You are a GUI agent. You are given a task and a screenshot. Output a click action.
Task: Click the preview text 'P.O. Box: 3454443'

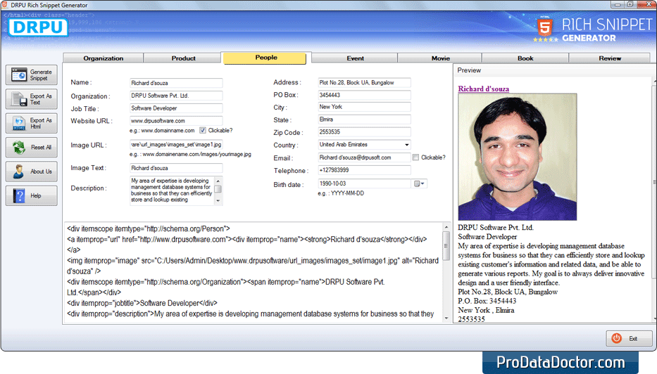click(x=487, y=301)
